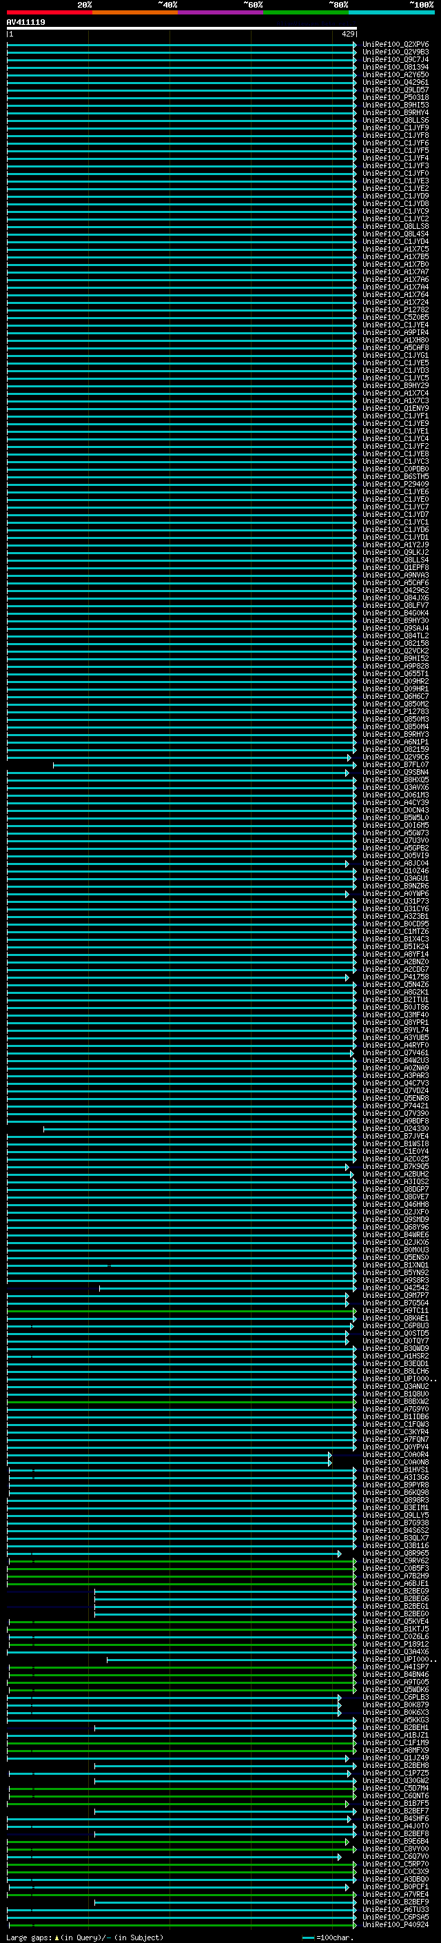Select label UniRef100_Q8KAE1
Image resolution: width=441 pixels, height=1943 pixels.
point(396,1318)
